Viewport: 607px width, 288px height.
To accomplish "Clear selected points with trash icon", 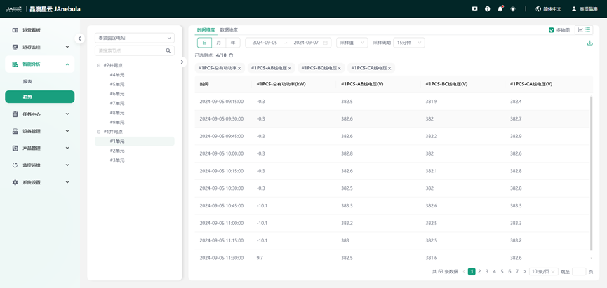I will [x=232, y=55].
